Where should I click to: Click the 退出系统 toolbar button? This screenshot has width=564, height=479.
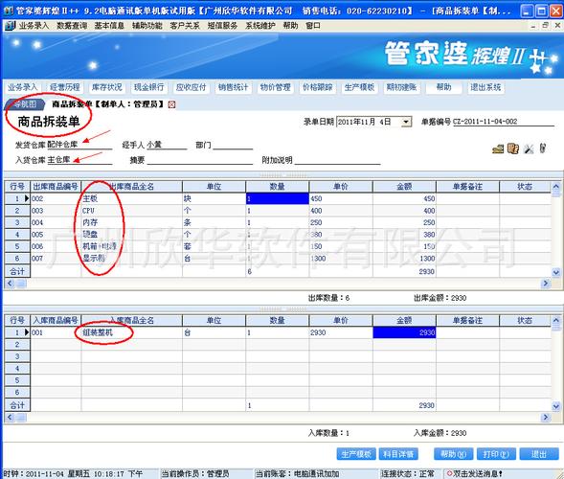tap(485, 87)
